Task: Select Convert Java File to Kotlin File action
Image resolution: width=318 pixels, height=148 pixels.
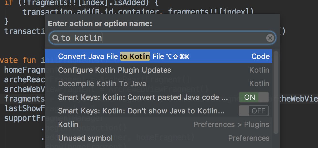Action: [158, 56]
